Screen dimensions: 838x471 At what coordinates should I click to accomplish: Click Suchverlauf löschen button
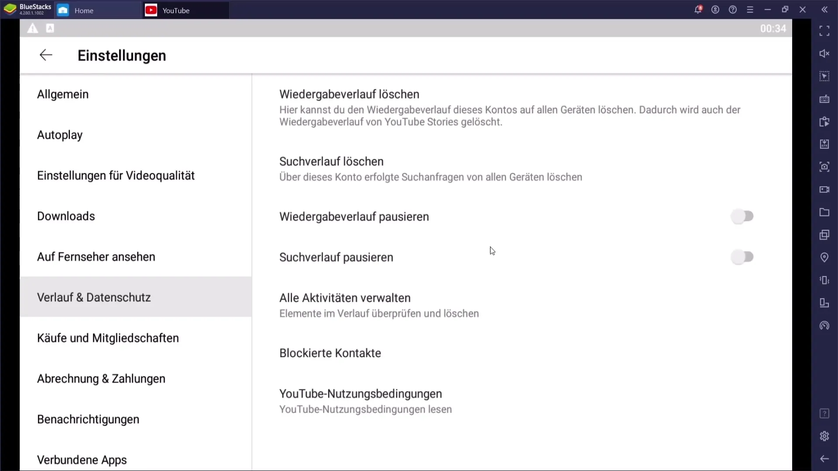tap(332, 162)
